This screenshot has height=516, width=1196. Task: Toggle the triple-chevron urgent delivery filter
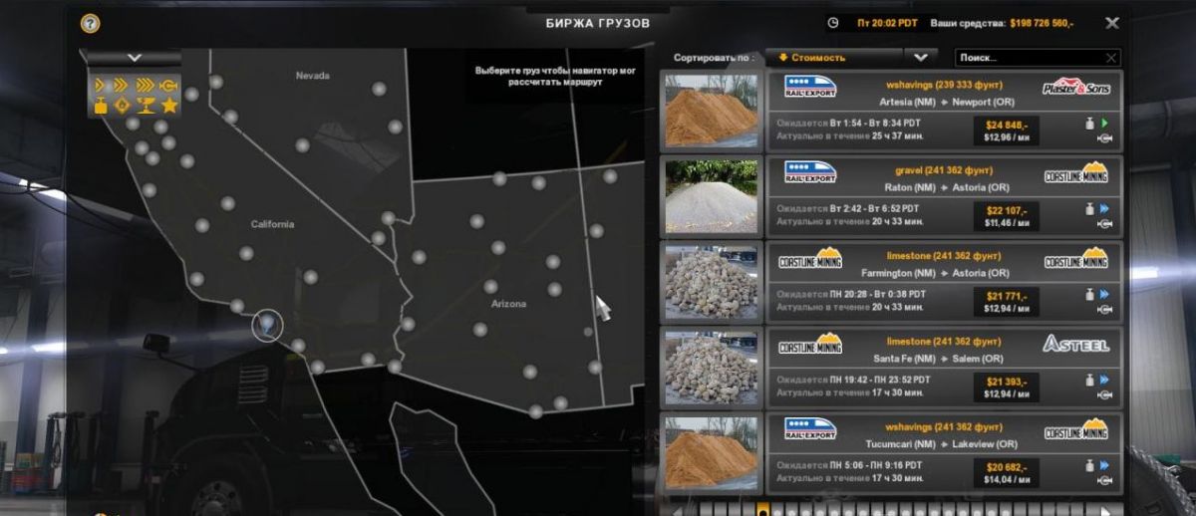(x=146, y=86)
